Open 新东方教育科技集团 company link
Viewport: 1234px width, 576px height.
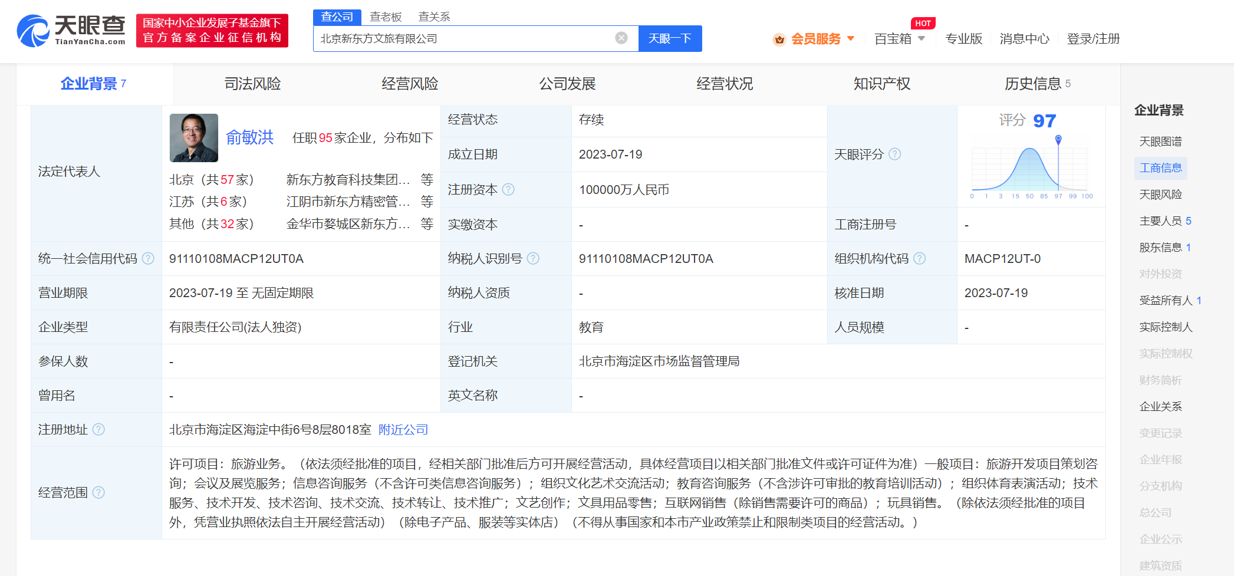[348, 179]
